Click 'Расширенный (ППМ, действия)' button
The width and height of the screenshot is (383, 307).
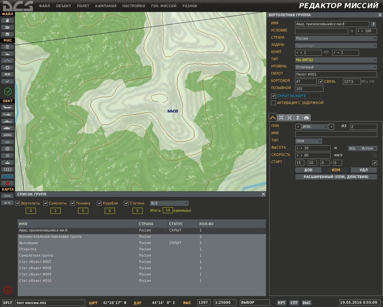pos(336,177)
